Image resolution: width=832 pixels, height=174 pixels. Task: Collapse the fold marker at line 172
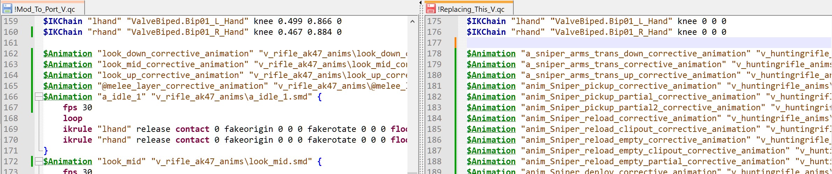click(39, 161)
